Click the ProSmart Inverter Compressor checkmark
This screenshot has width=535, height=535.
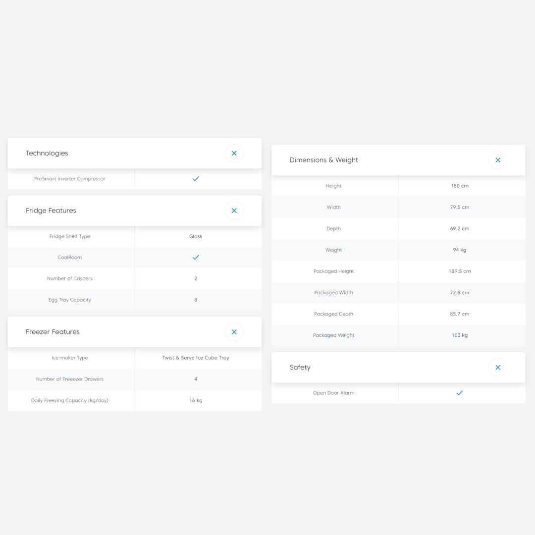[x=196, y=179]
